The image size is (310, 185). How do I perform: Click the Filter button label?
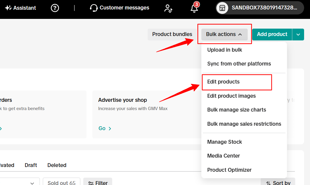102,183
